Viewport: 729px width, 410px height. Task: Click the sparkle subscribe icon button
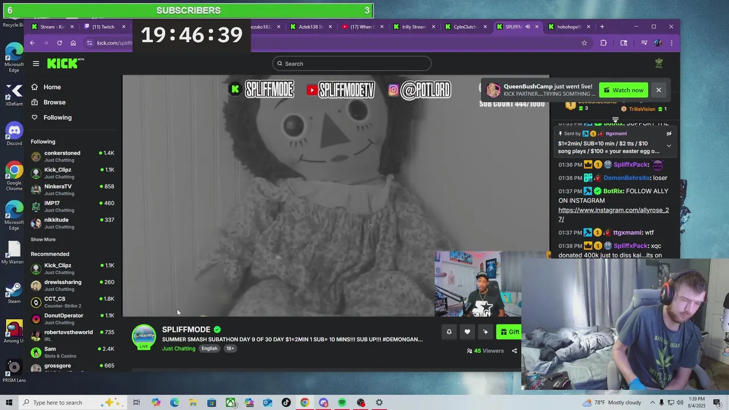[x=485, y=332]
